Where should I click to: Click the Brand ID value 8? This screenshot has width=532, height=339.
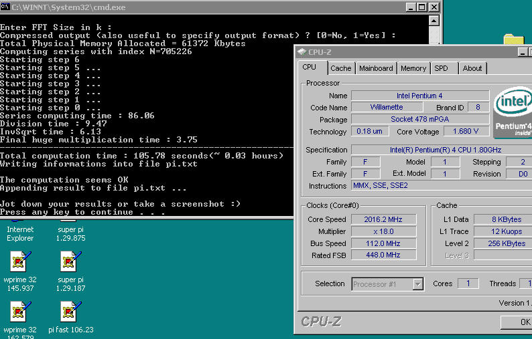[x=478, y=108]
